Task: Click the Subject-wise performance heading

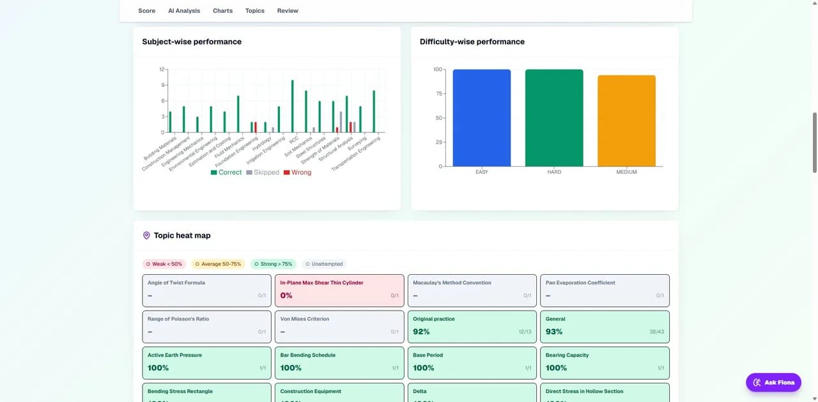Action: tap(192, 42)
